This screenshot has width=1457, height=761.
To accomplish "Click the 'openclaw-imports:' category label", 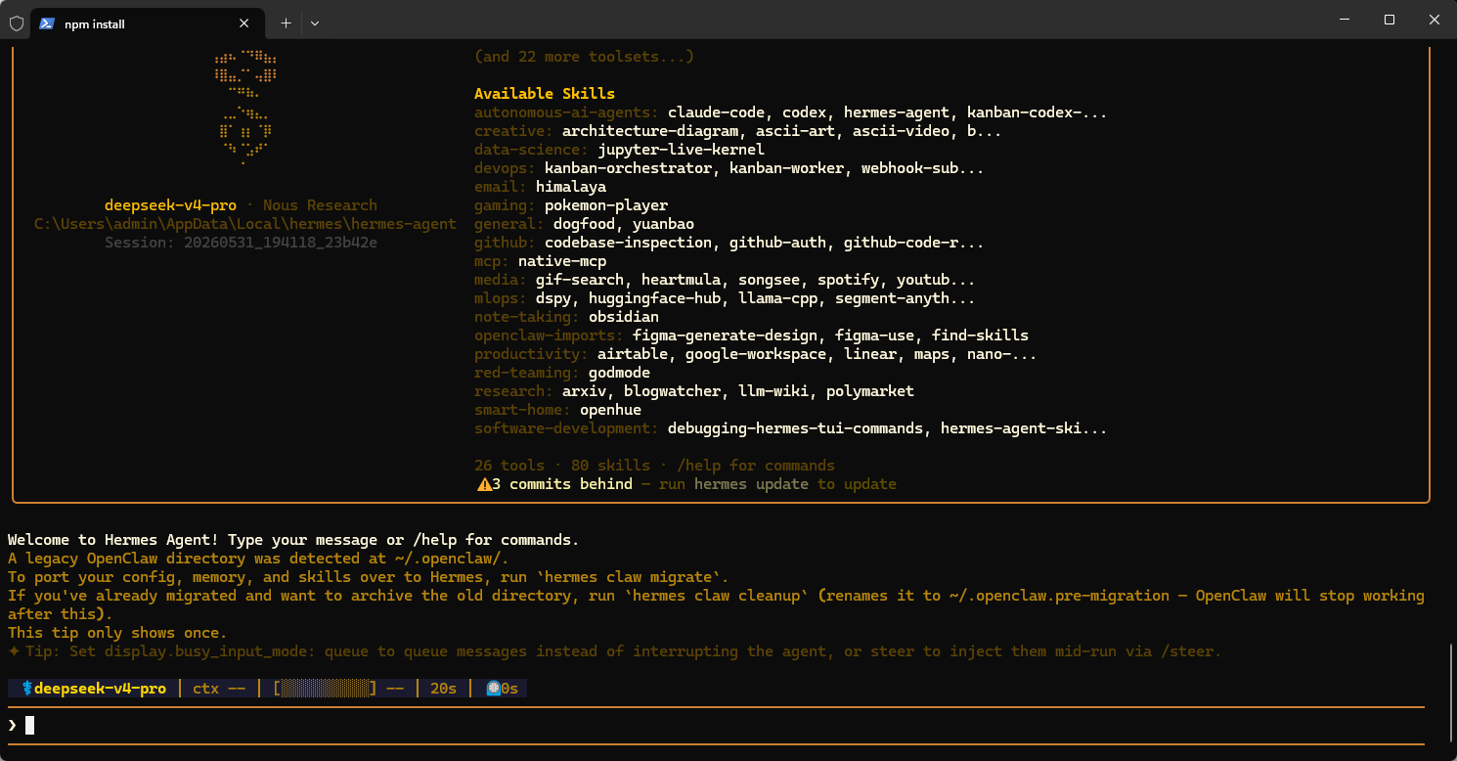I will 549,336.
